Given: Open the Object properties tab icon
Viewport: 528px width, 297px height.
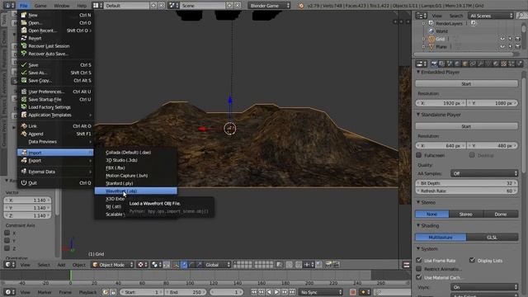Looking at the screenshot, I should coord(465,64).
